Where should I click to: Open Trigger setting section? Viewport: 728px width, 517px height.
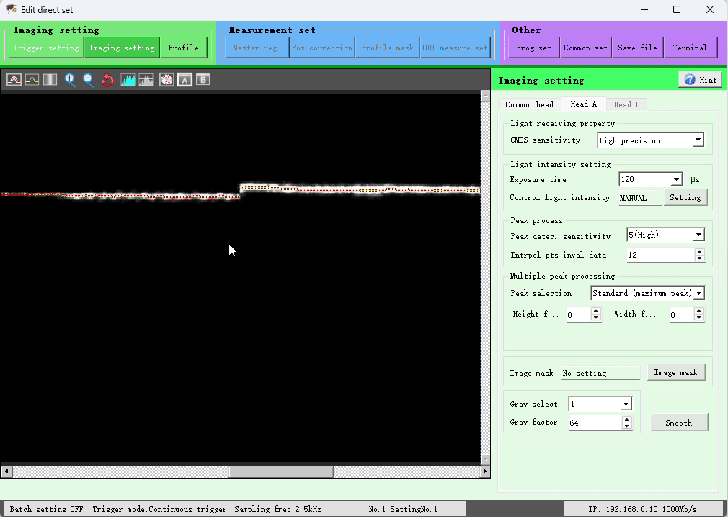46,48
